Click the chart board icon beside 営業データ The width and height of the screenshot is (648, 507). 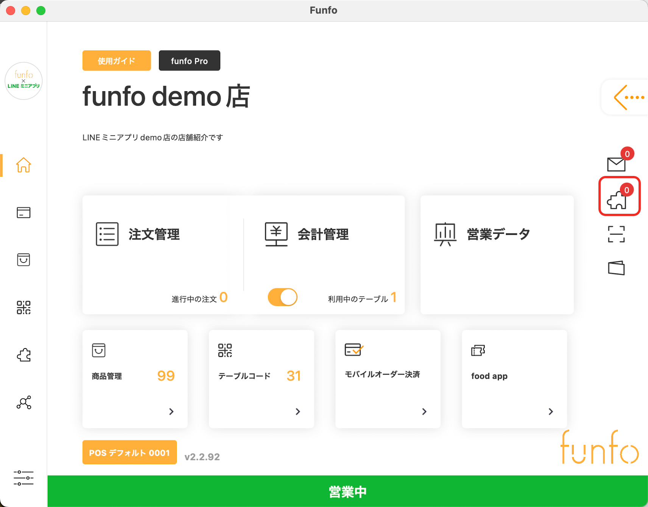(445, 234)
